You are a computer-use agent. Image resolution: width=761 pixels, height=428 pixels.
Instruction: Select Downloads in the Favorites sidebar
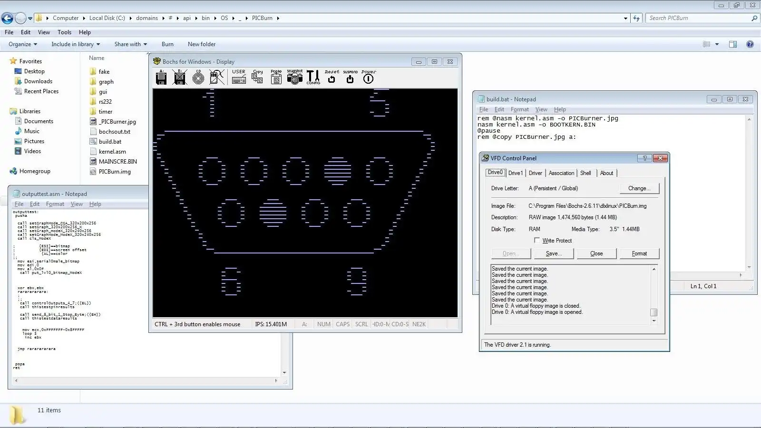coord(38,81)
